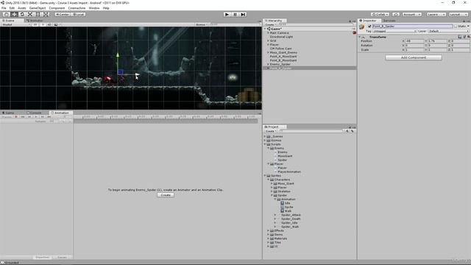Open the GameObject menu
471x265 pixels.
[38, 8]
